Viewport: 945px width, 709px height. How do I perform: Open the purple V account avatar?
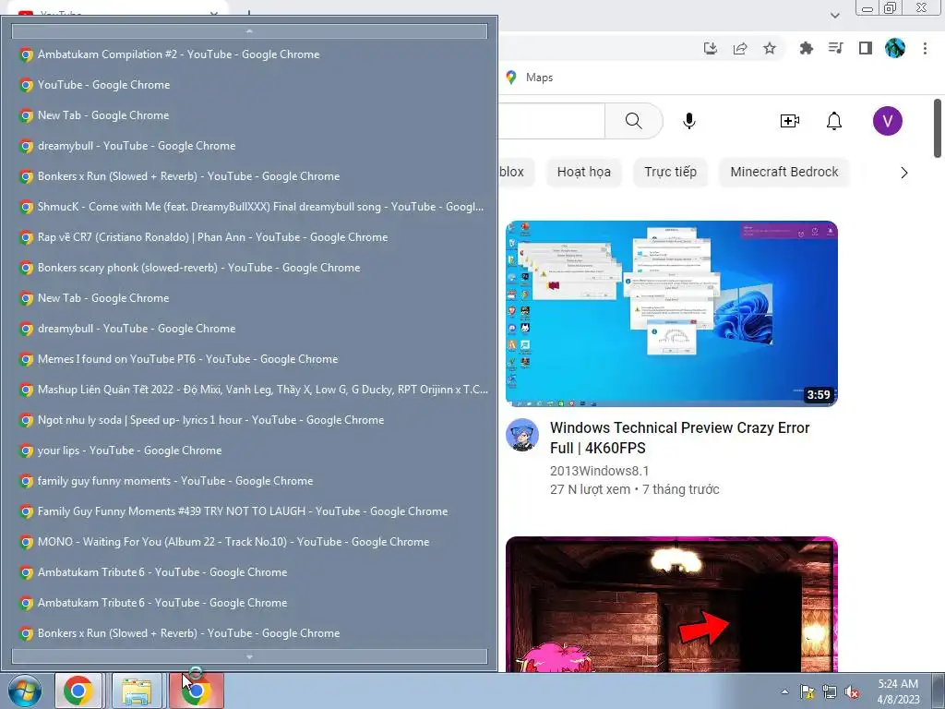(887, 121)
